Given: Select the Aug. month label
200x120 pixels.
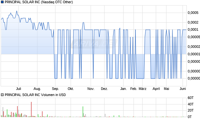Looking at the screenshot, I should click(37, 89).
